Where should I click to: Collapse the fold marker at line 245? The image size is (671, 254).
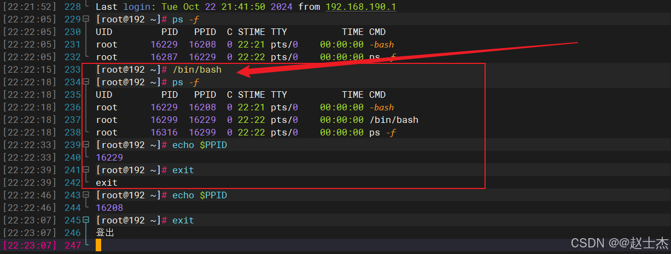click(86, 221)
